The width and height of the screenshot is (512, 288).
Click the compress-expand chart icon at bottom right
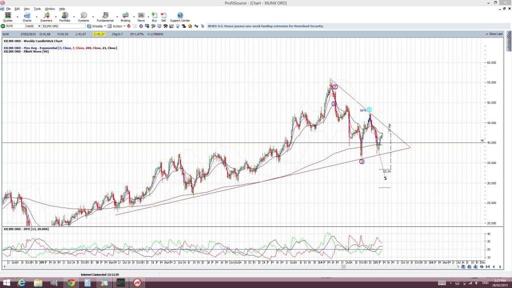click(488, 267)
